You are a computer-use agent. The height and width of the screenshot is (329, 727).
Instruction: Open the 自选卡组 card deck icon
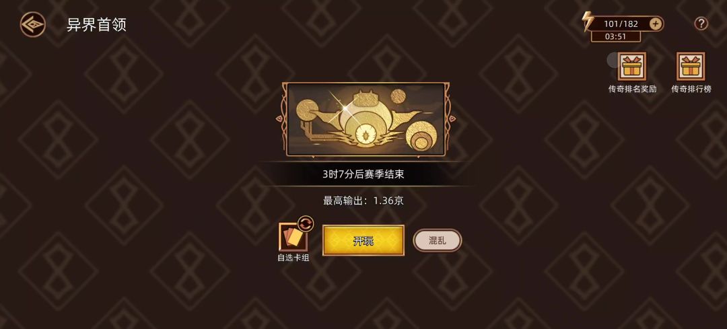pyautogui.click(x=293, y=237)
